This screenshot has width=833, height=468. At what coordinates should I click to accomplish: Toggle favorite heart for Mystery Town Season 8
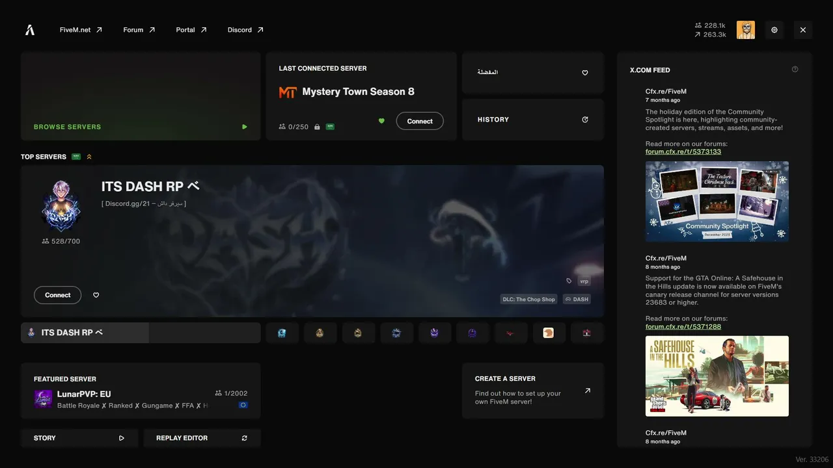tap(381, 121)
